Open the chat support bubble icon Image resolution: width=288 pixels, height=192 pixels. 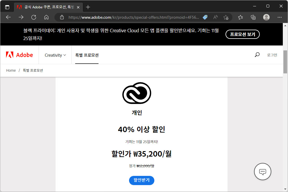point(262,172)
